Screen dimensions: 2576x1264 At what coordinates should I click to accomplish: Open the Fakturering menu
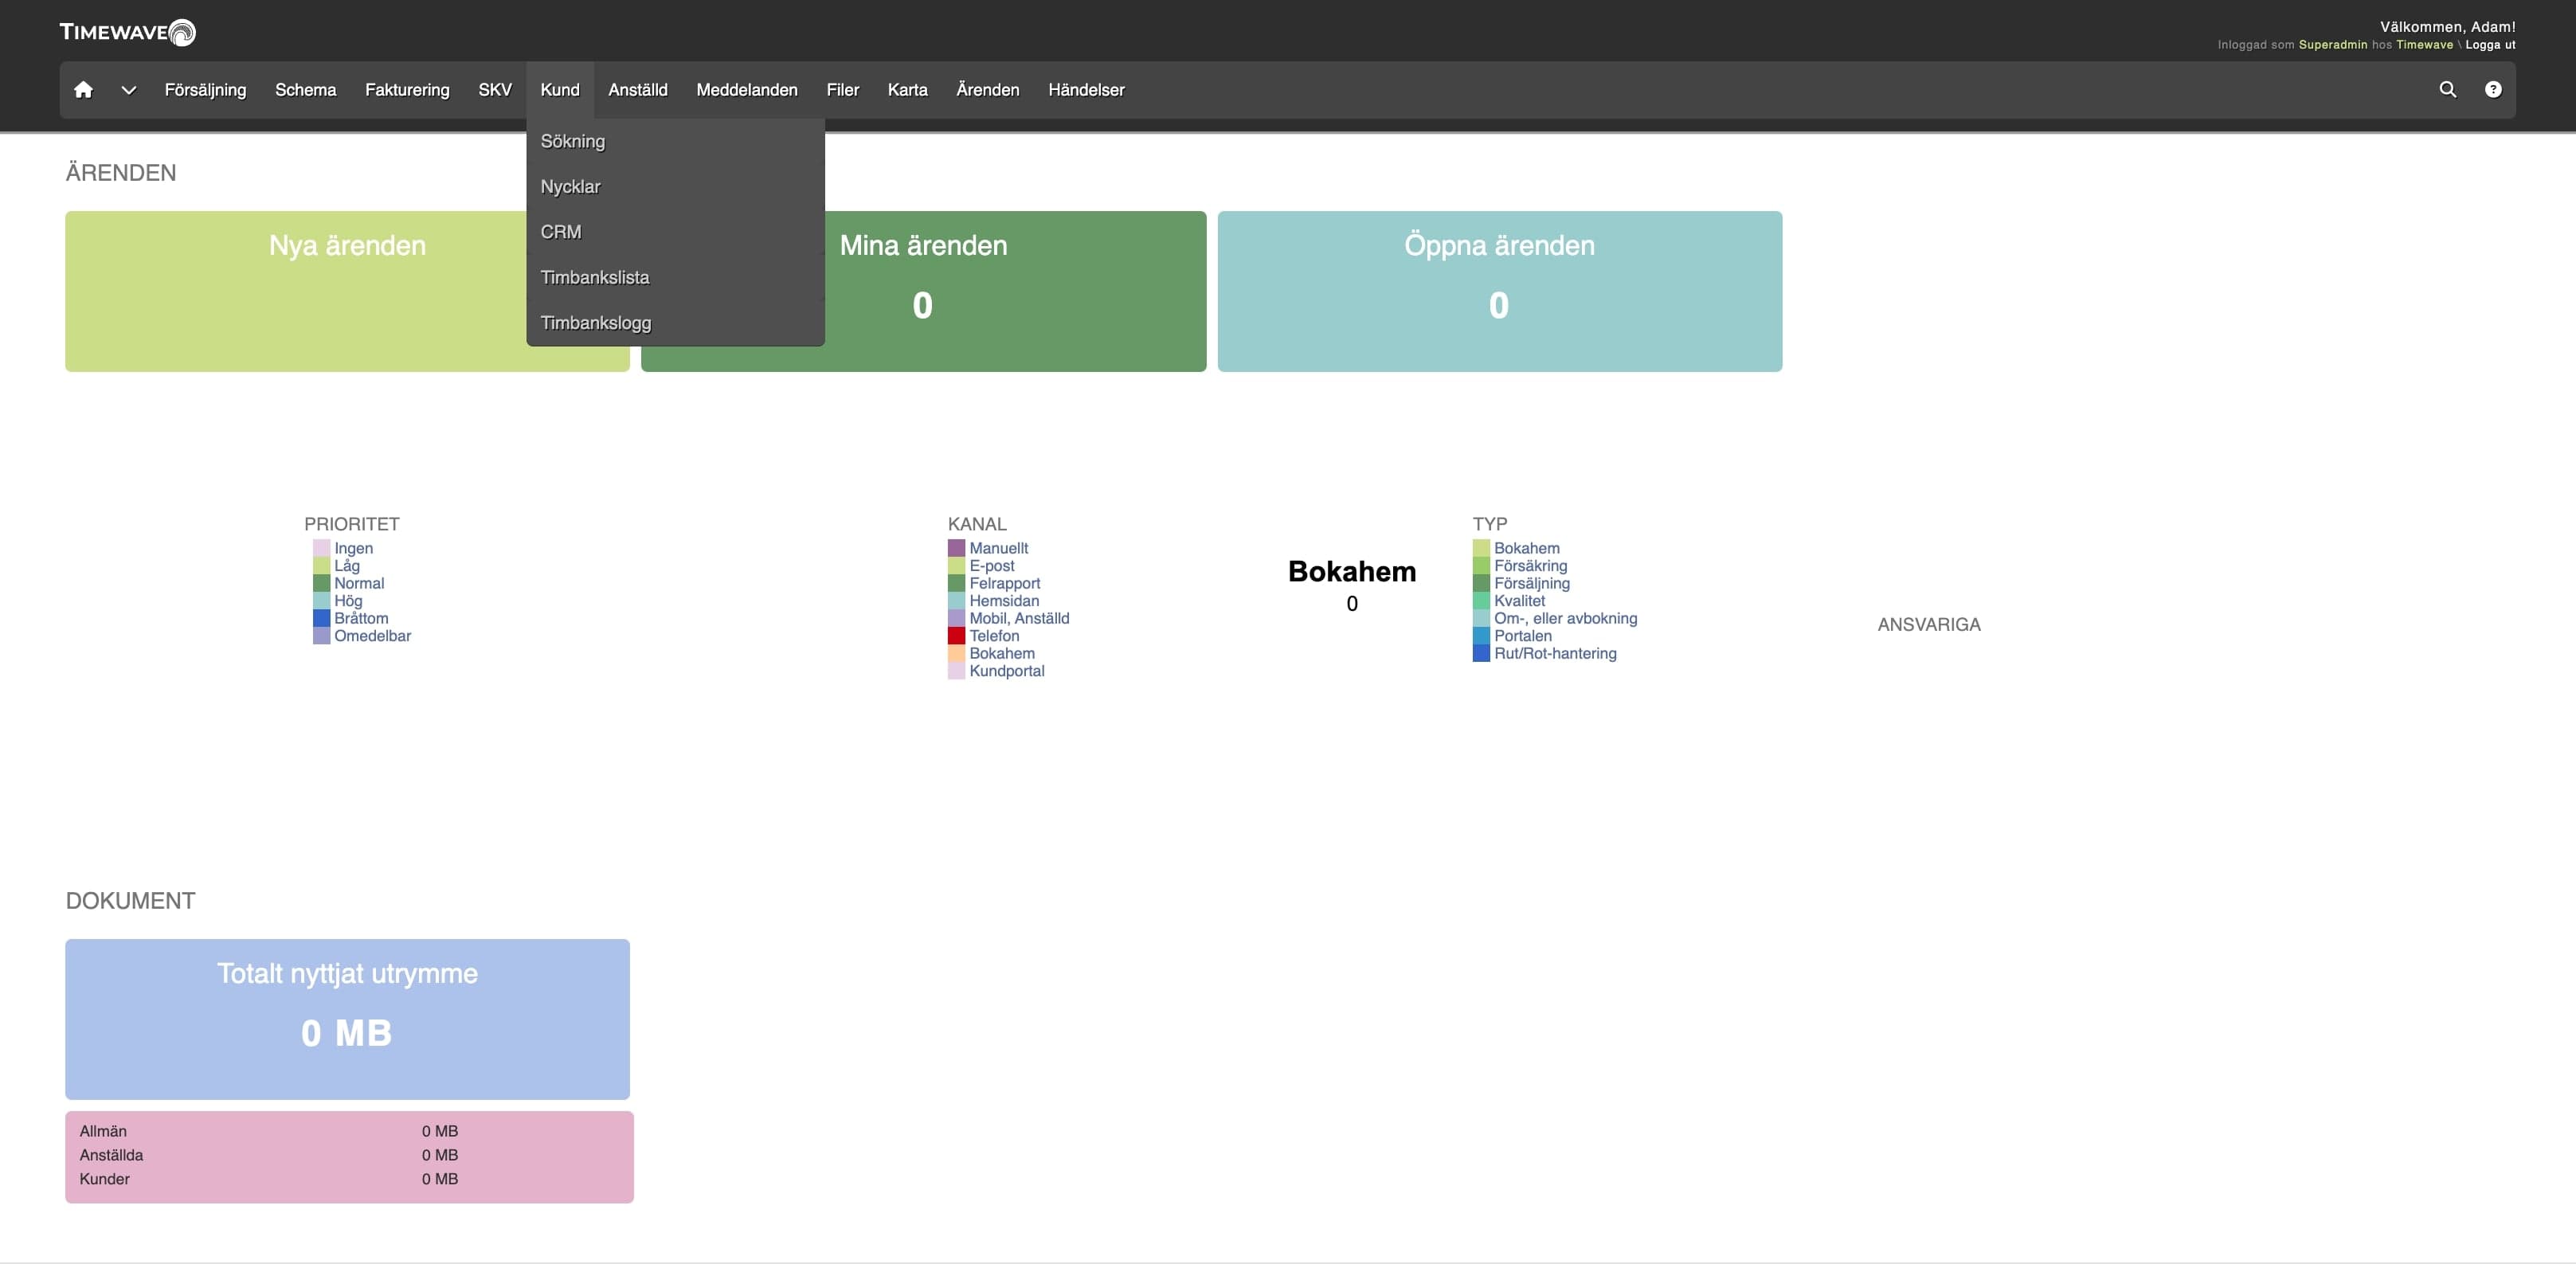pos(407,90)
